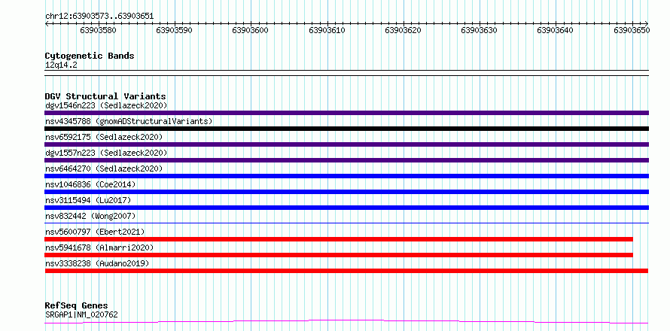Open gene SRGAP1|NM_020762 label
This screenshot has height=331, width=670.
pyautogui.click(x=81, y=315)
